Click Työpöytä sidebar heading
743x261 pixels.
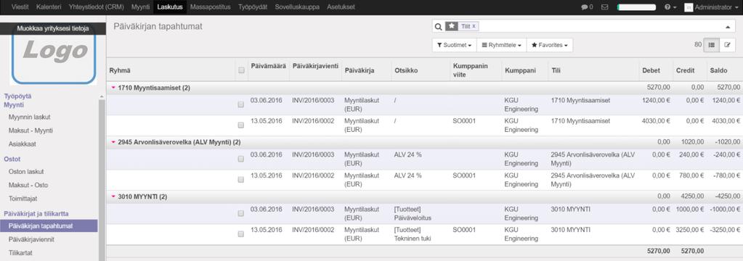pos(18,96)
